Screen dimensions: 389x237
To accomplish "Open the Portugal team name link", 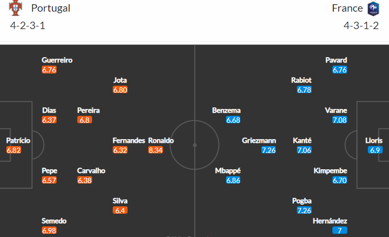I will [x=51, y=8].
